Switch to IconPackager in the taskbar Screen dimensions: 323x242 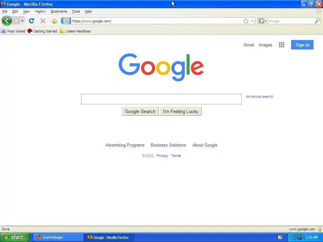(58, 237)
